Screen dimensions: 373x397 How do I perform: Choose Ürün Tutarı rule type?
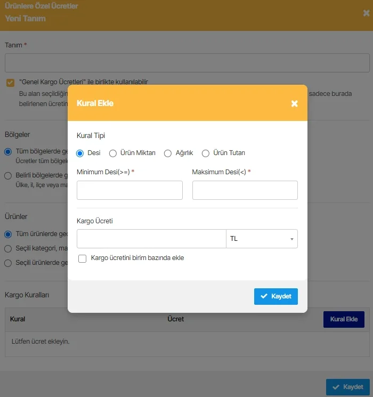(205, 153)
